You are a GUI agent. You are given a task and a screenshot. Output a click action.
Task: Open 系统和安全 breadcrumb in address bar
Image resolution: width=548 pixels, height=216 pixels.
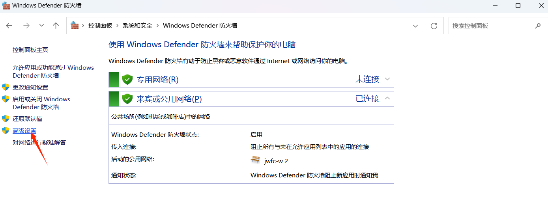tap(137, 26)
